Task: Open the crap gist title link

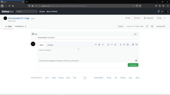Action: [x=27, y=18]
